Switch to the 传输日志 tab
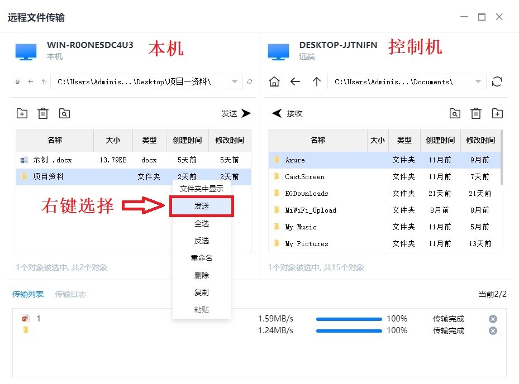The height and width of the screenshot is (384, 519). tap(70, 294)
